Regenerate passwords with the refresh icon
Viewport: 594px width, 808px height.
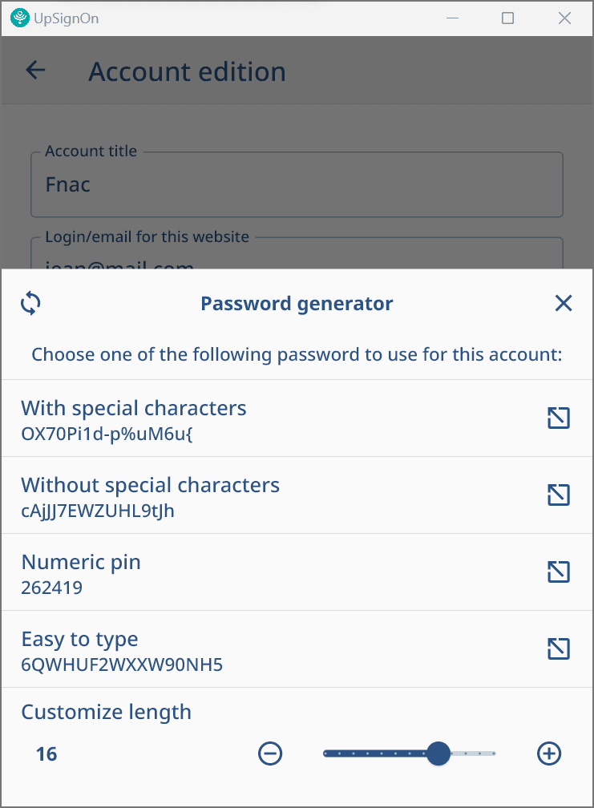point(30,303)
